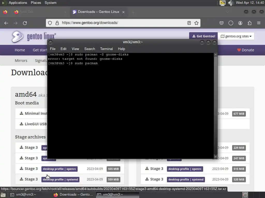Click the terminal window menu button at title left
Screen dimensions: 265x198
pyautogui.click(x=50, y=42)
